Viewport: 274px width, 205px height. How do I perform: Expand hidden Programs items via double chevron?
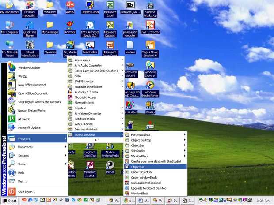(x=95, y=140)
